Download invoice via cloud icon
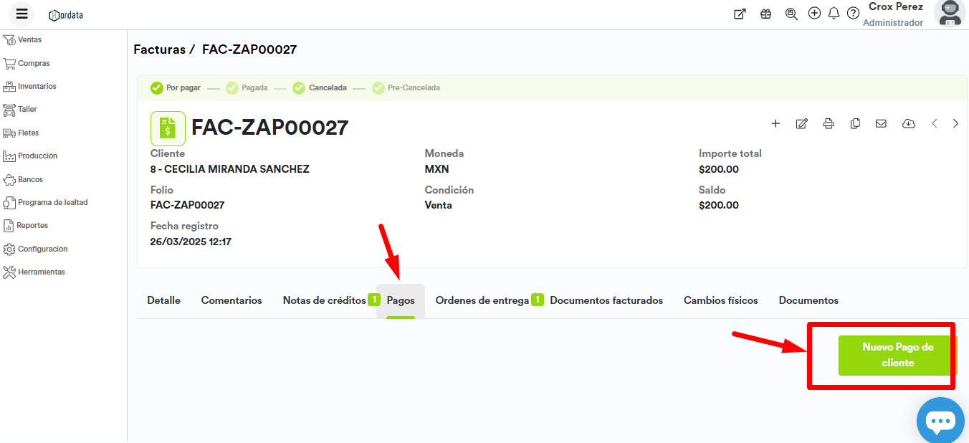This screenshot has height=443, width=969. [908, 123]
